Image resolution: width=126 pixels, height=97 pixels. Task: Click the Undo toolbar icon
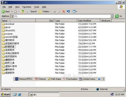coord(68,11)
